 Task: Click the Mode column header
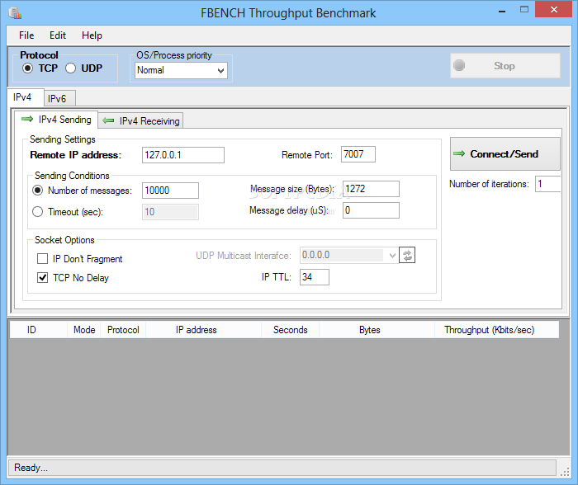(84, 330)
